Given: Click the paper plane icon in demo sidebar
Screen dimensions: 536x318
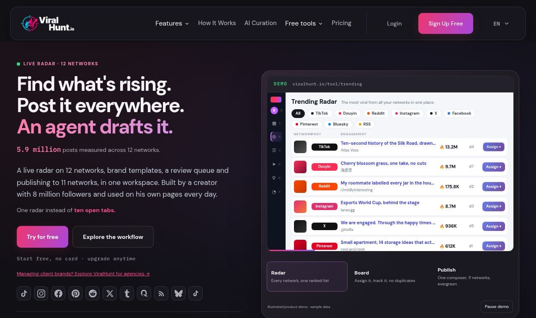Looking at the screenshot, I should (274, 164).
